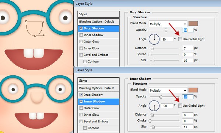This screenshot has width=221, height=133.
Task: Open Blending Options: Default in Drop Shadow dialog
Action: tap(98, 22)
